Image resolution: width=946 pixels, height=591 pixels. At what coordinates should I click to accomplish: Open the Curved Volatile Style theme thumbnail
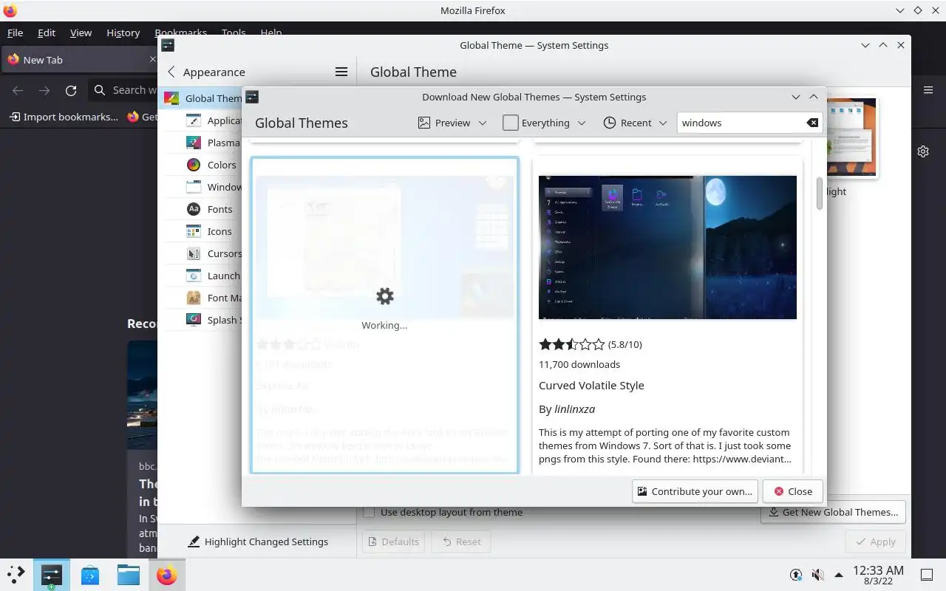tap(667, 247)
